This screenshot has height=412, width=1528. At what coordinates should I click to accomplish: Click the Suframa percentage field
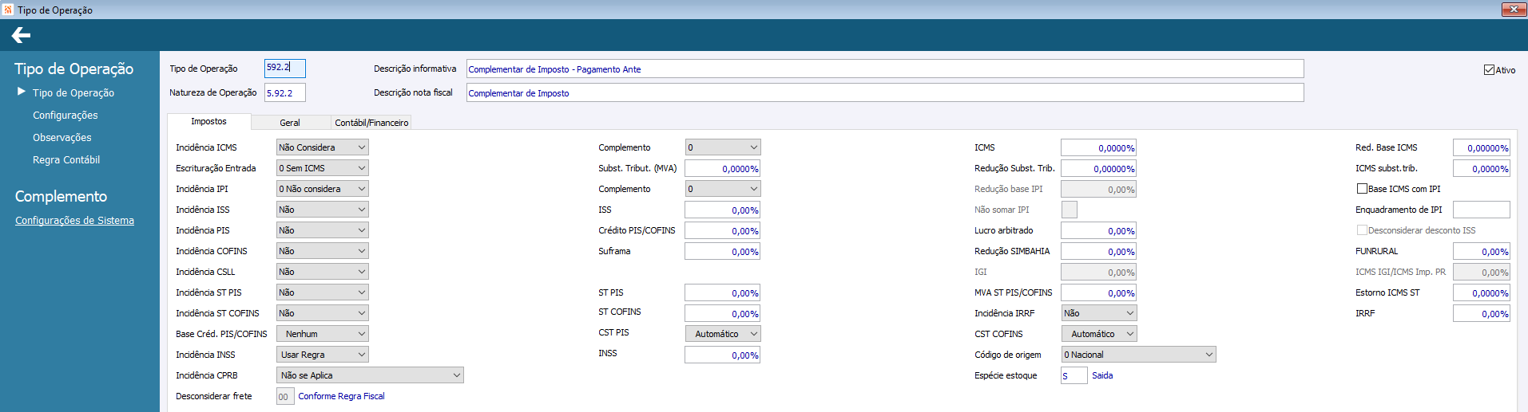click(722, 251)
